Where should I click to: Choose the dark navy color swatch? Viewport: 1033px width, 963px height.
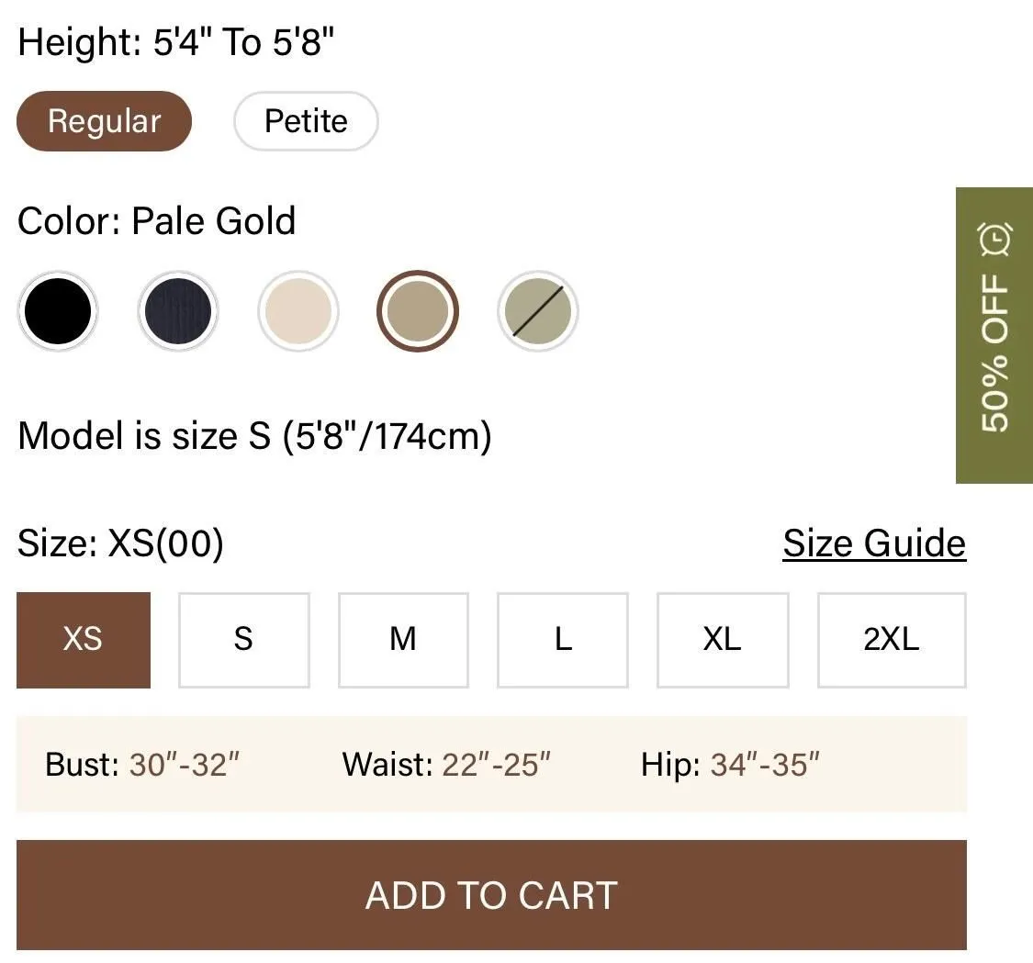coord(178,311)
